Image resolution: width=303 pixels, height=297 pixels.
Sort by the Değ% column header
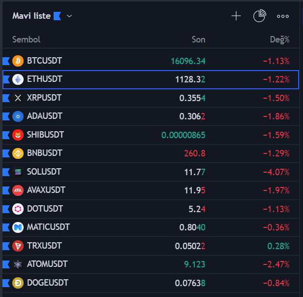[279, 39]
